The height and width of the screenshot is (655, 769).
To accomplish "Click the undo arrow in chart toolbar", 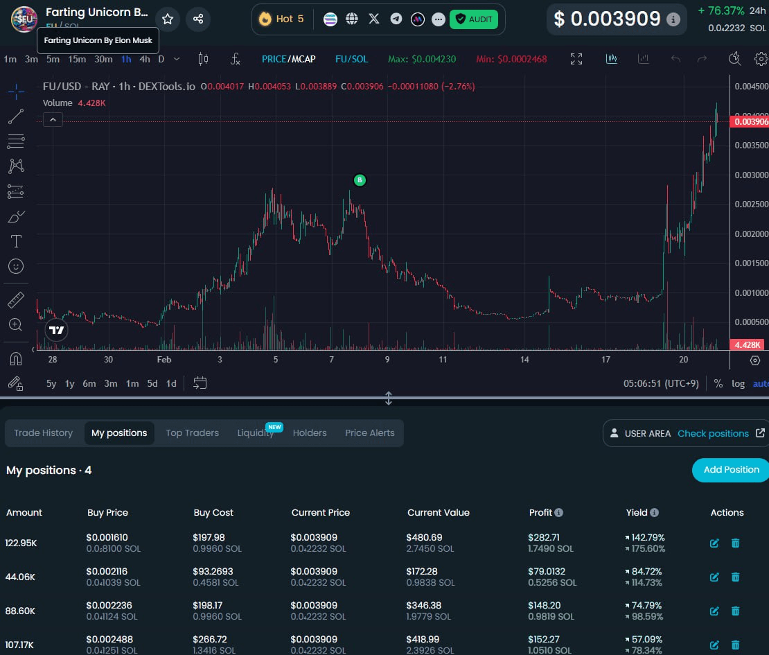I will tap(675, 60).
